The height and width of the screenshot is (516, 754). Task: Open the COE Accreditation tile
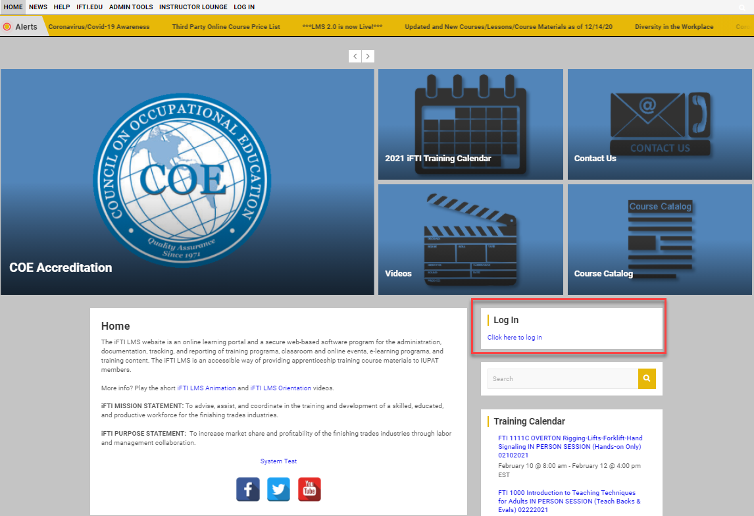pos(187,182)
